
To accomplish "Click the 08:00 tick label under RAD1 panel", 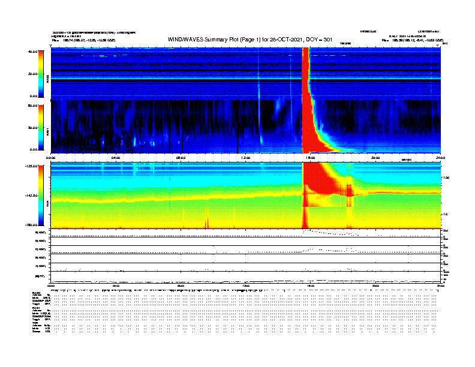I will (181, 158).
